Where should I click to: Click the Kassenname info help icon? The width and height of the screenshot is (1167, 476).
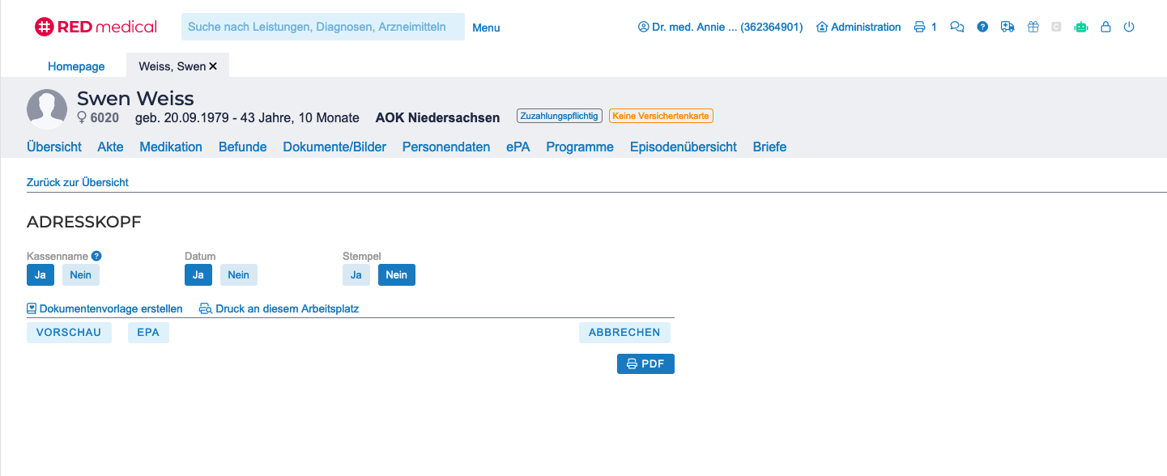coord(96,256)
